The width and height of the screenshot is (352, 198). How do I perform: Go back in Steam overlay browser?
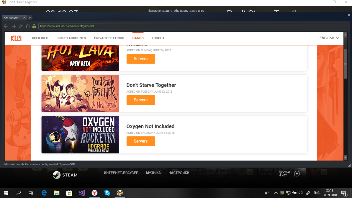tap(6, 26)
